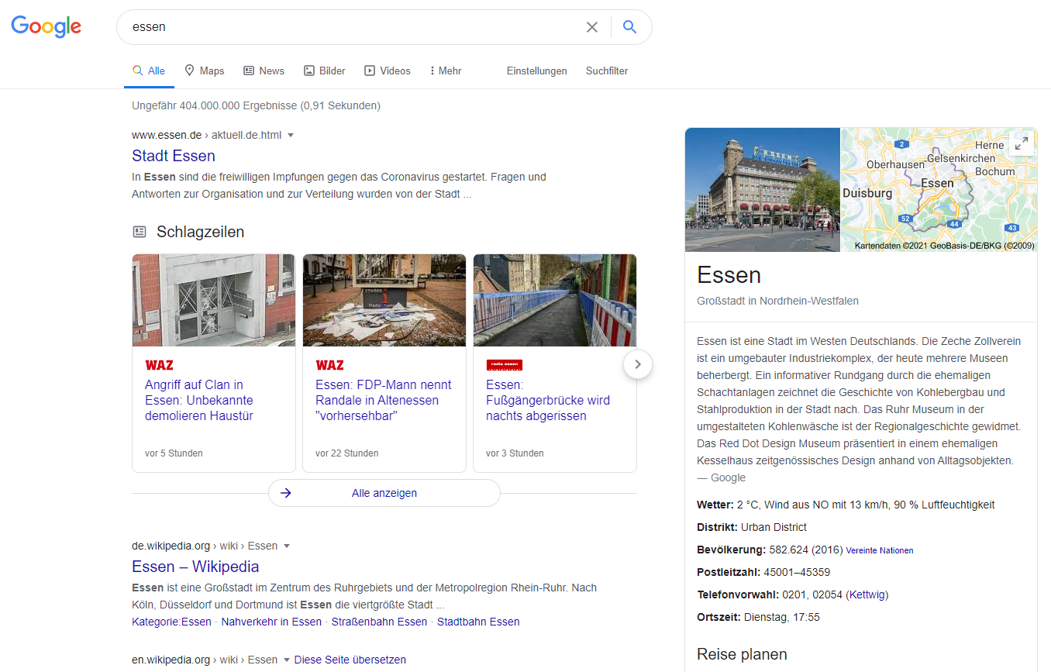Click the Wetter label in knowledge panel

[x=715, y=505]
